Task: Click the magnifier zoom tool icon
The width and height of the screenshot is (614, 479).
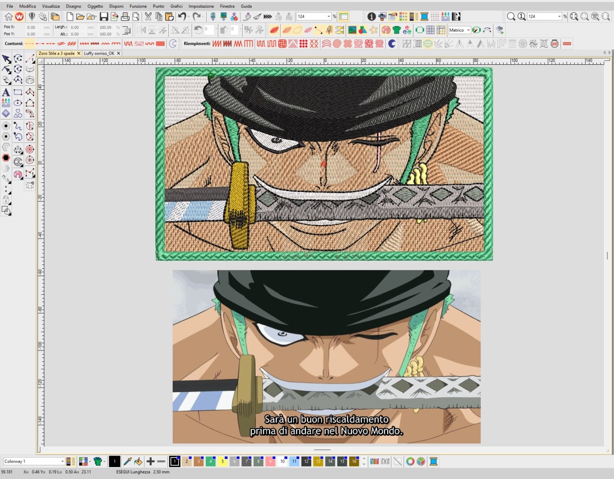Action: tap(511, 17)
